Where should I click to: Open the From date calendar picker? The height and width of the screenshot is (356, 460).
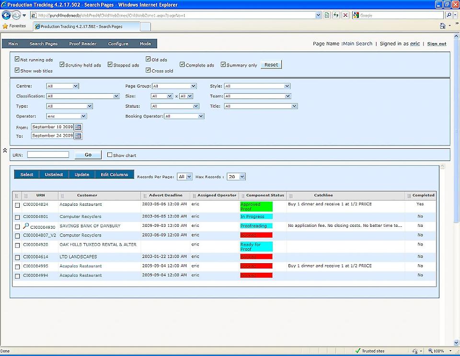pos(78,127)
